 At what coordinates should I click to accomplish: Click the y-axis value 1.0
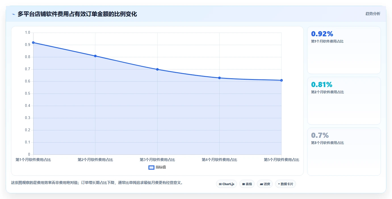pyautogui.click(x=28, y=33)
